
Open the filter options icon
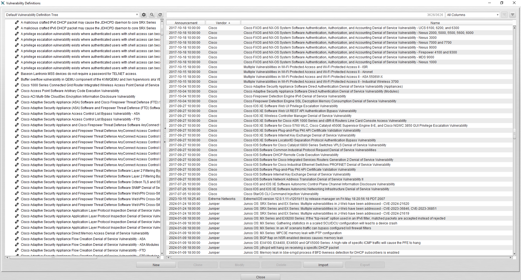coord(513,15)
